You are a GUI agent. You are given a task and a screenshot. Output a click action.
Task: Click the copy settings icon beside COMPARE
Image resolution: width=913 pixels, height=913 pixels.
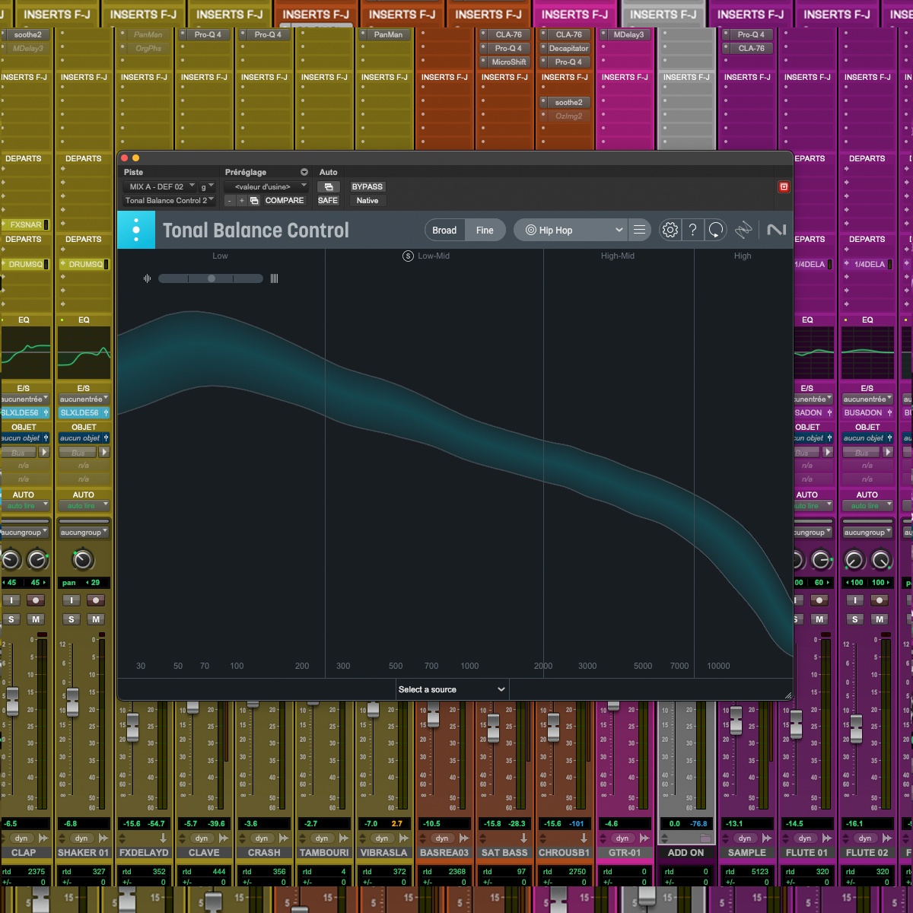coord(254,201)
